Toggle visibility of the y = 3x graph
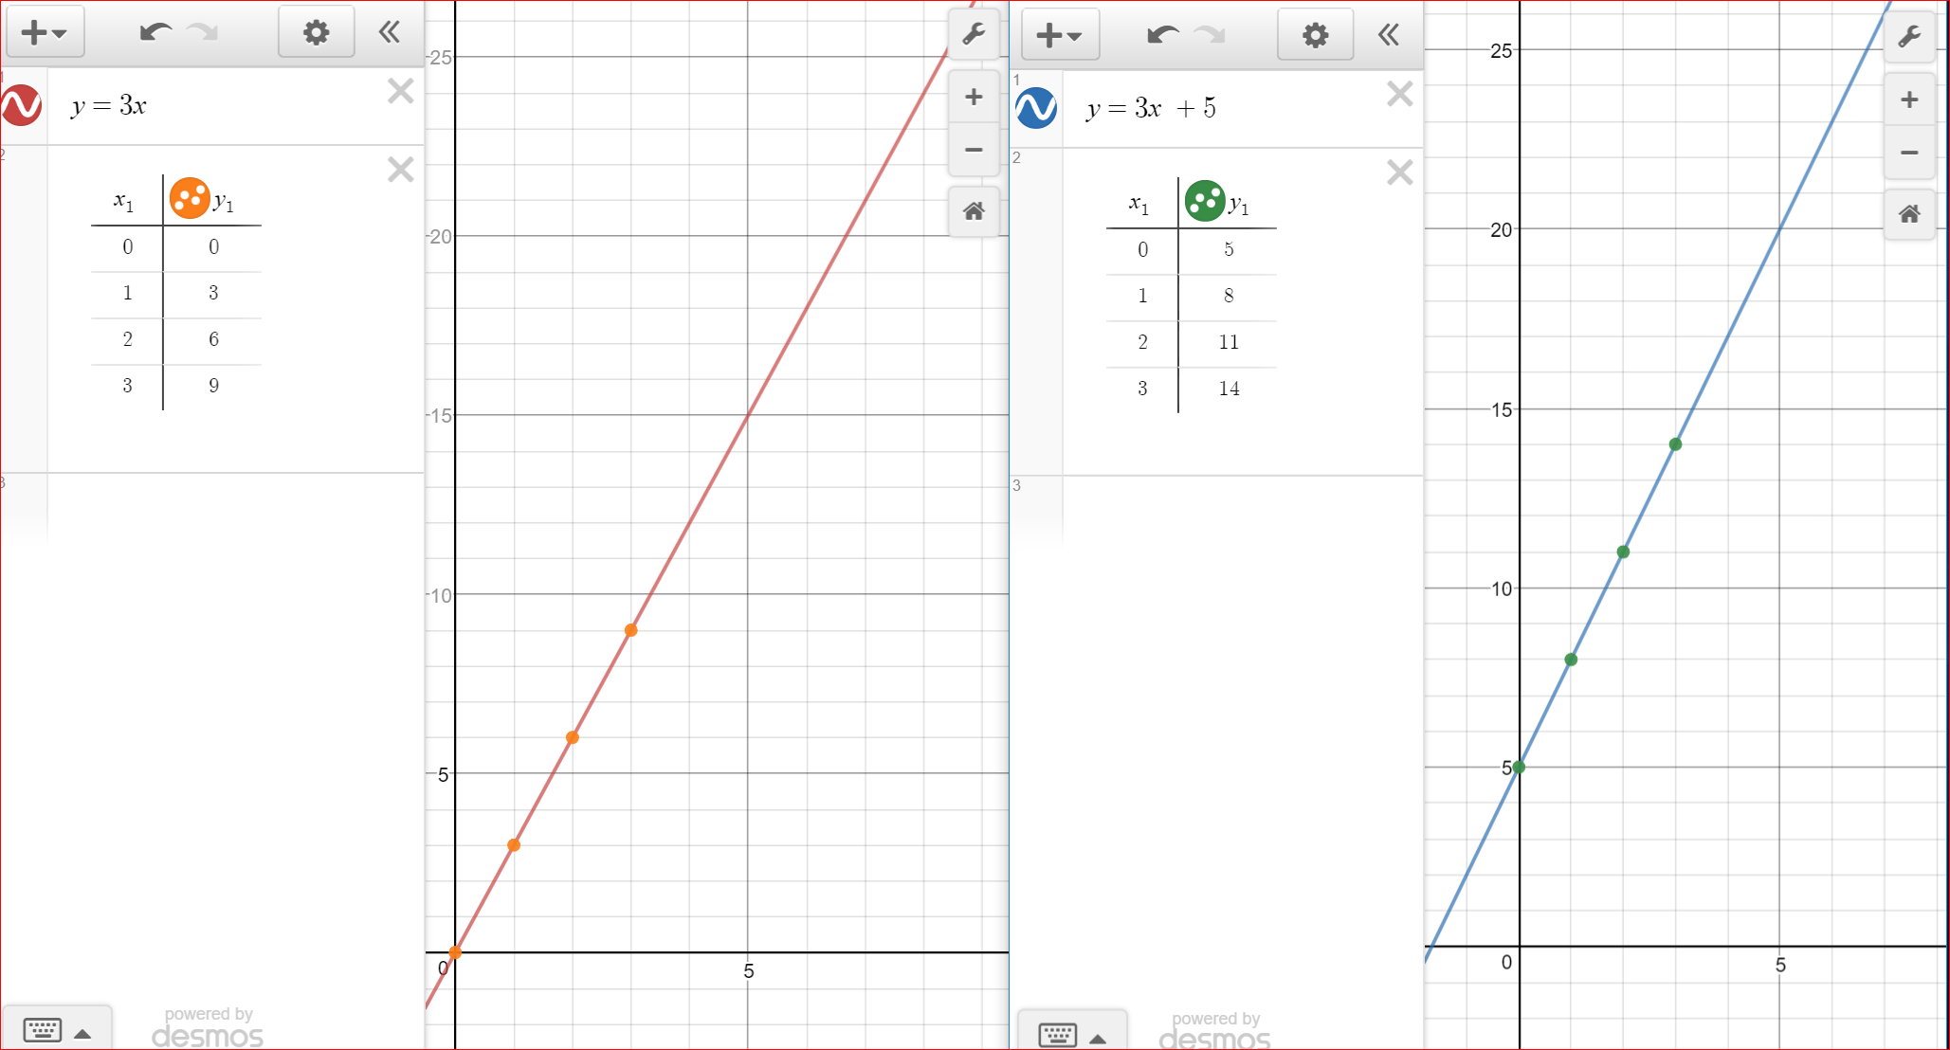The width and height of the screenshot is (1950, 1050). point(21,105)
